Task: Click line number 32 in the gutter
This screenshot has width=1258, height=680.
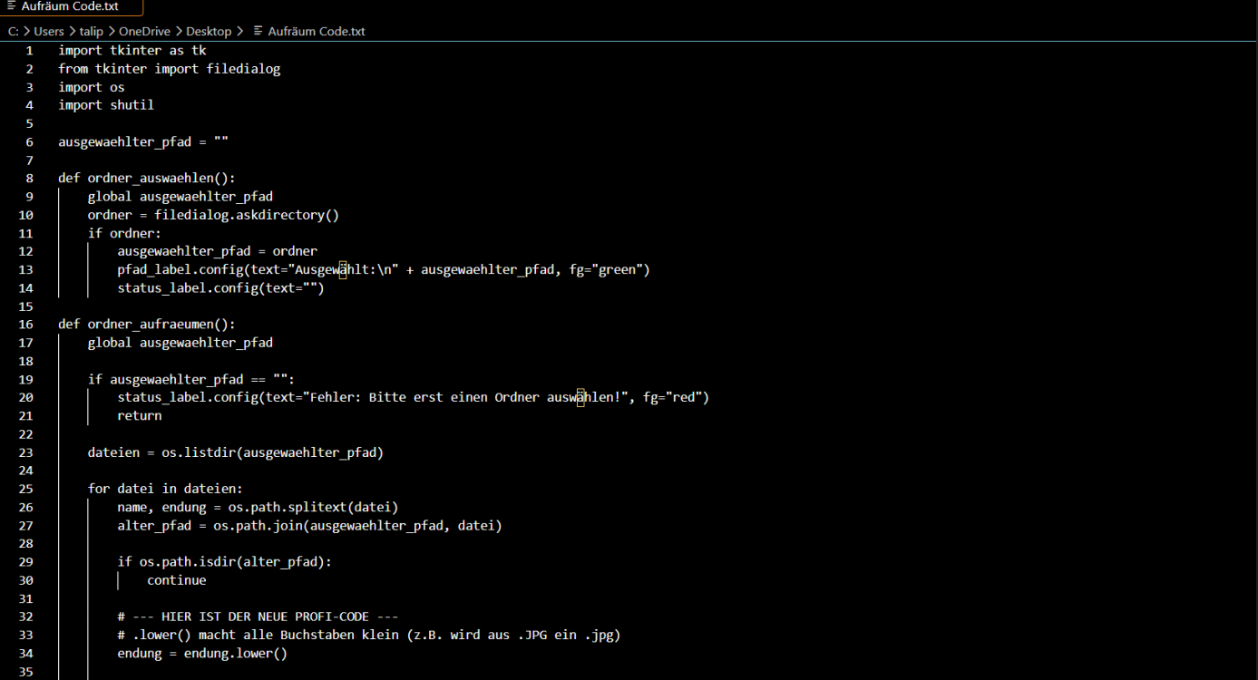Action: click(x=25, y=617)
